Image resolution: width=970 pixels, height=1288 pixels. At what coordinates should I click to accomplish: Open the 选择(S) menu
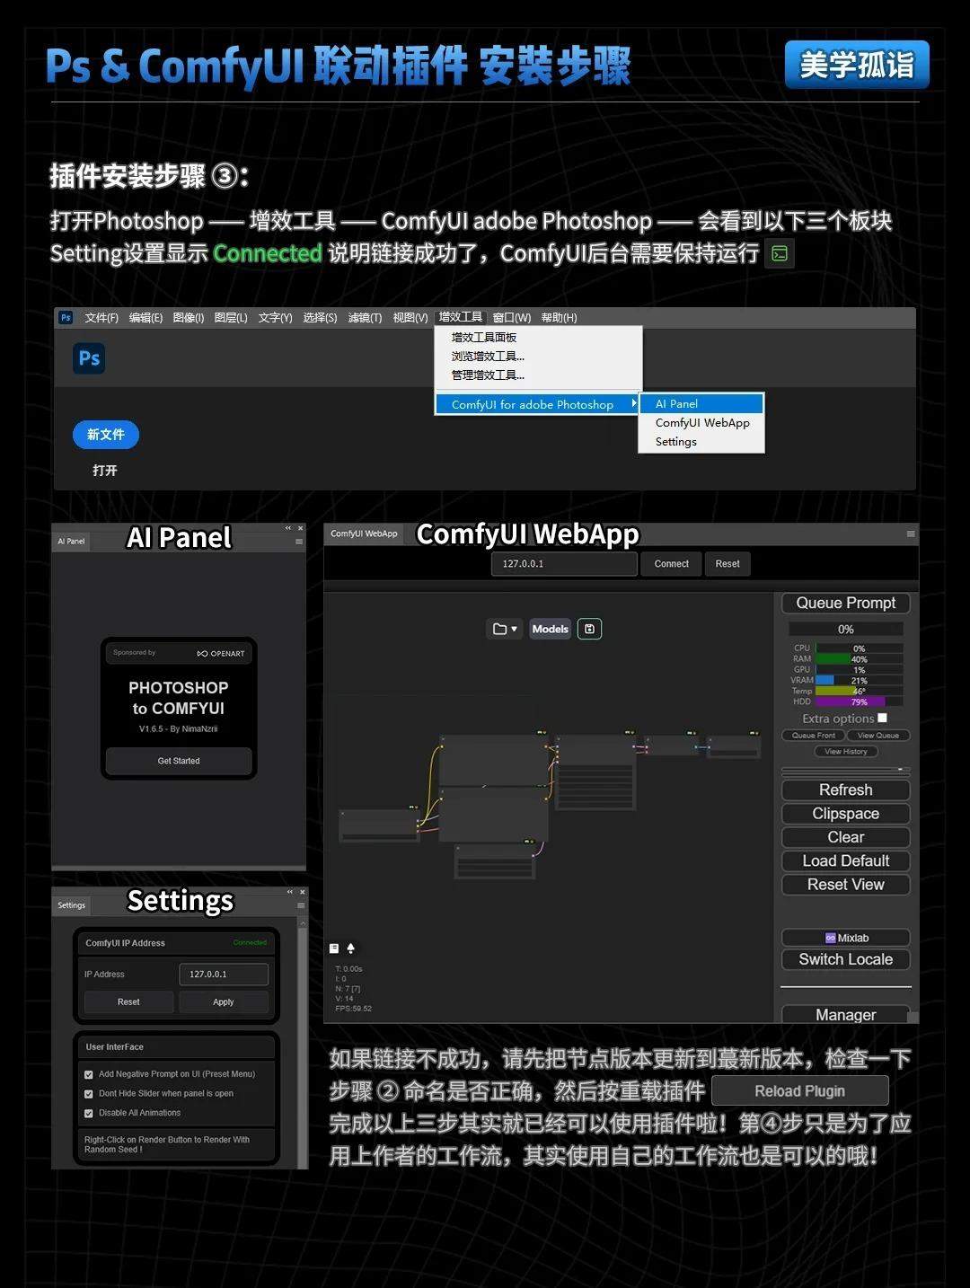pyautogui.click(x=320, y=318)
